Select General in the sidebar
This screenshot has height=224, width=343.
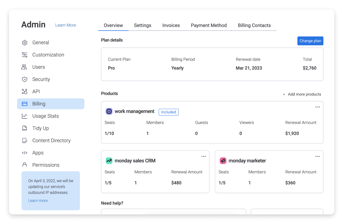[51, 43]
